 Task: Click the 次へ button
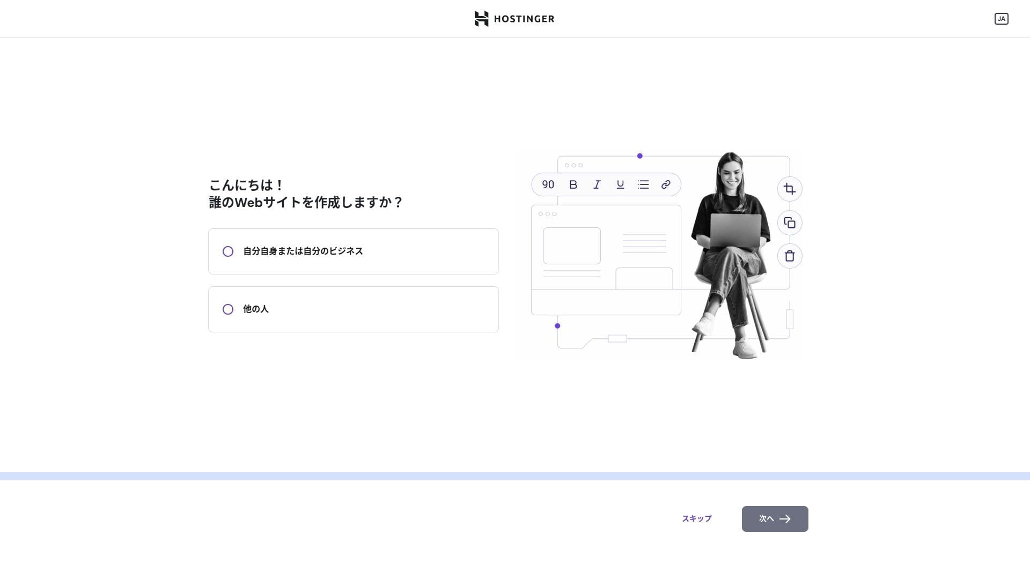775,519
